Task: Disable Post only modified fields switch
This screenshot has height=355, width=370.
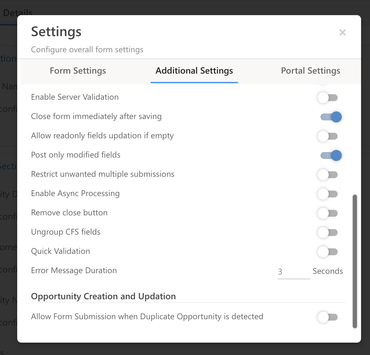Action: [x=331, y=155]
